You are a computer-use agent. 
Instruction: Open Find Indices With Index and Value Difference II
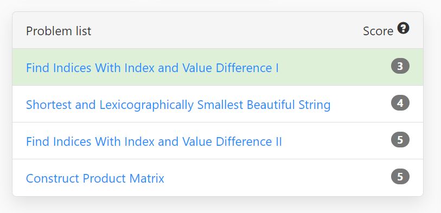point(154,141)
